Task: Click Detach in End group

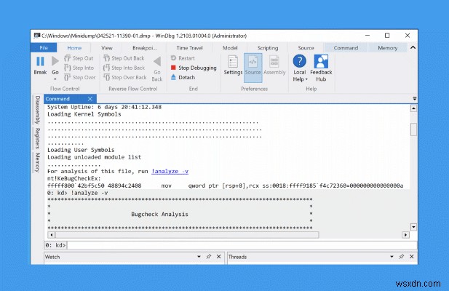Action: (x=183, y=77)
